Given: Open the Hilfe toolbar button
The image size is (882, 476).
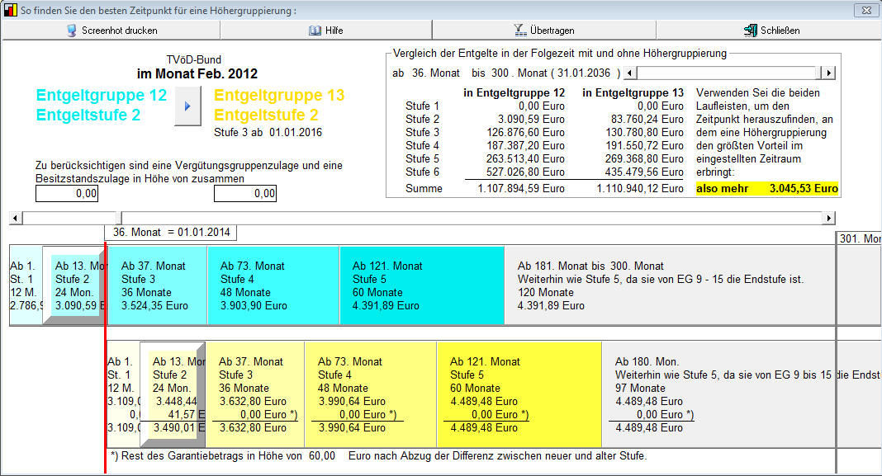Looking at the screenshot, I should click(x=325, y=31).
